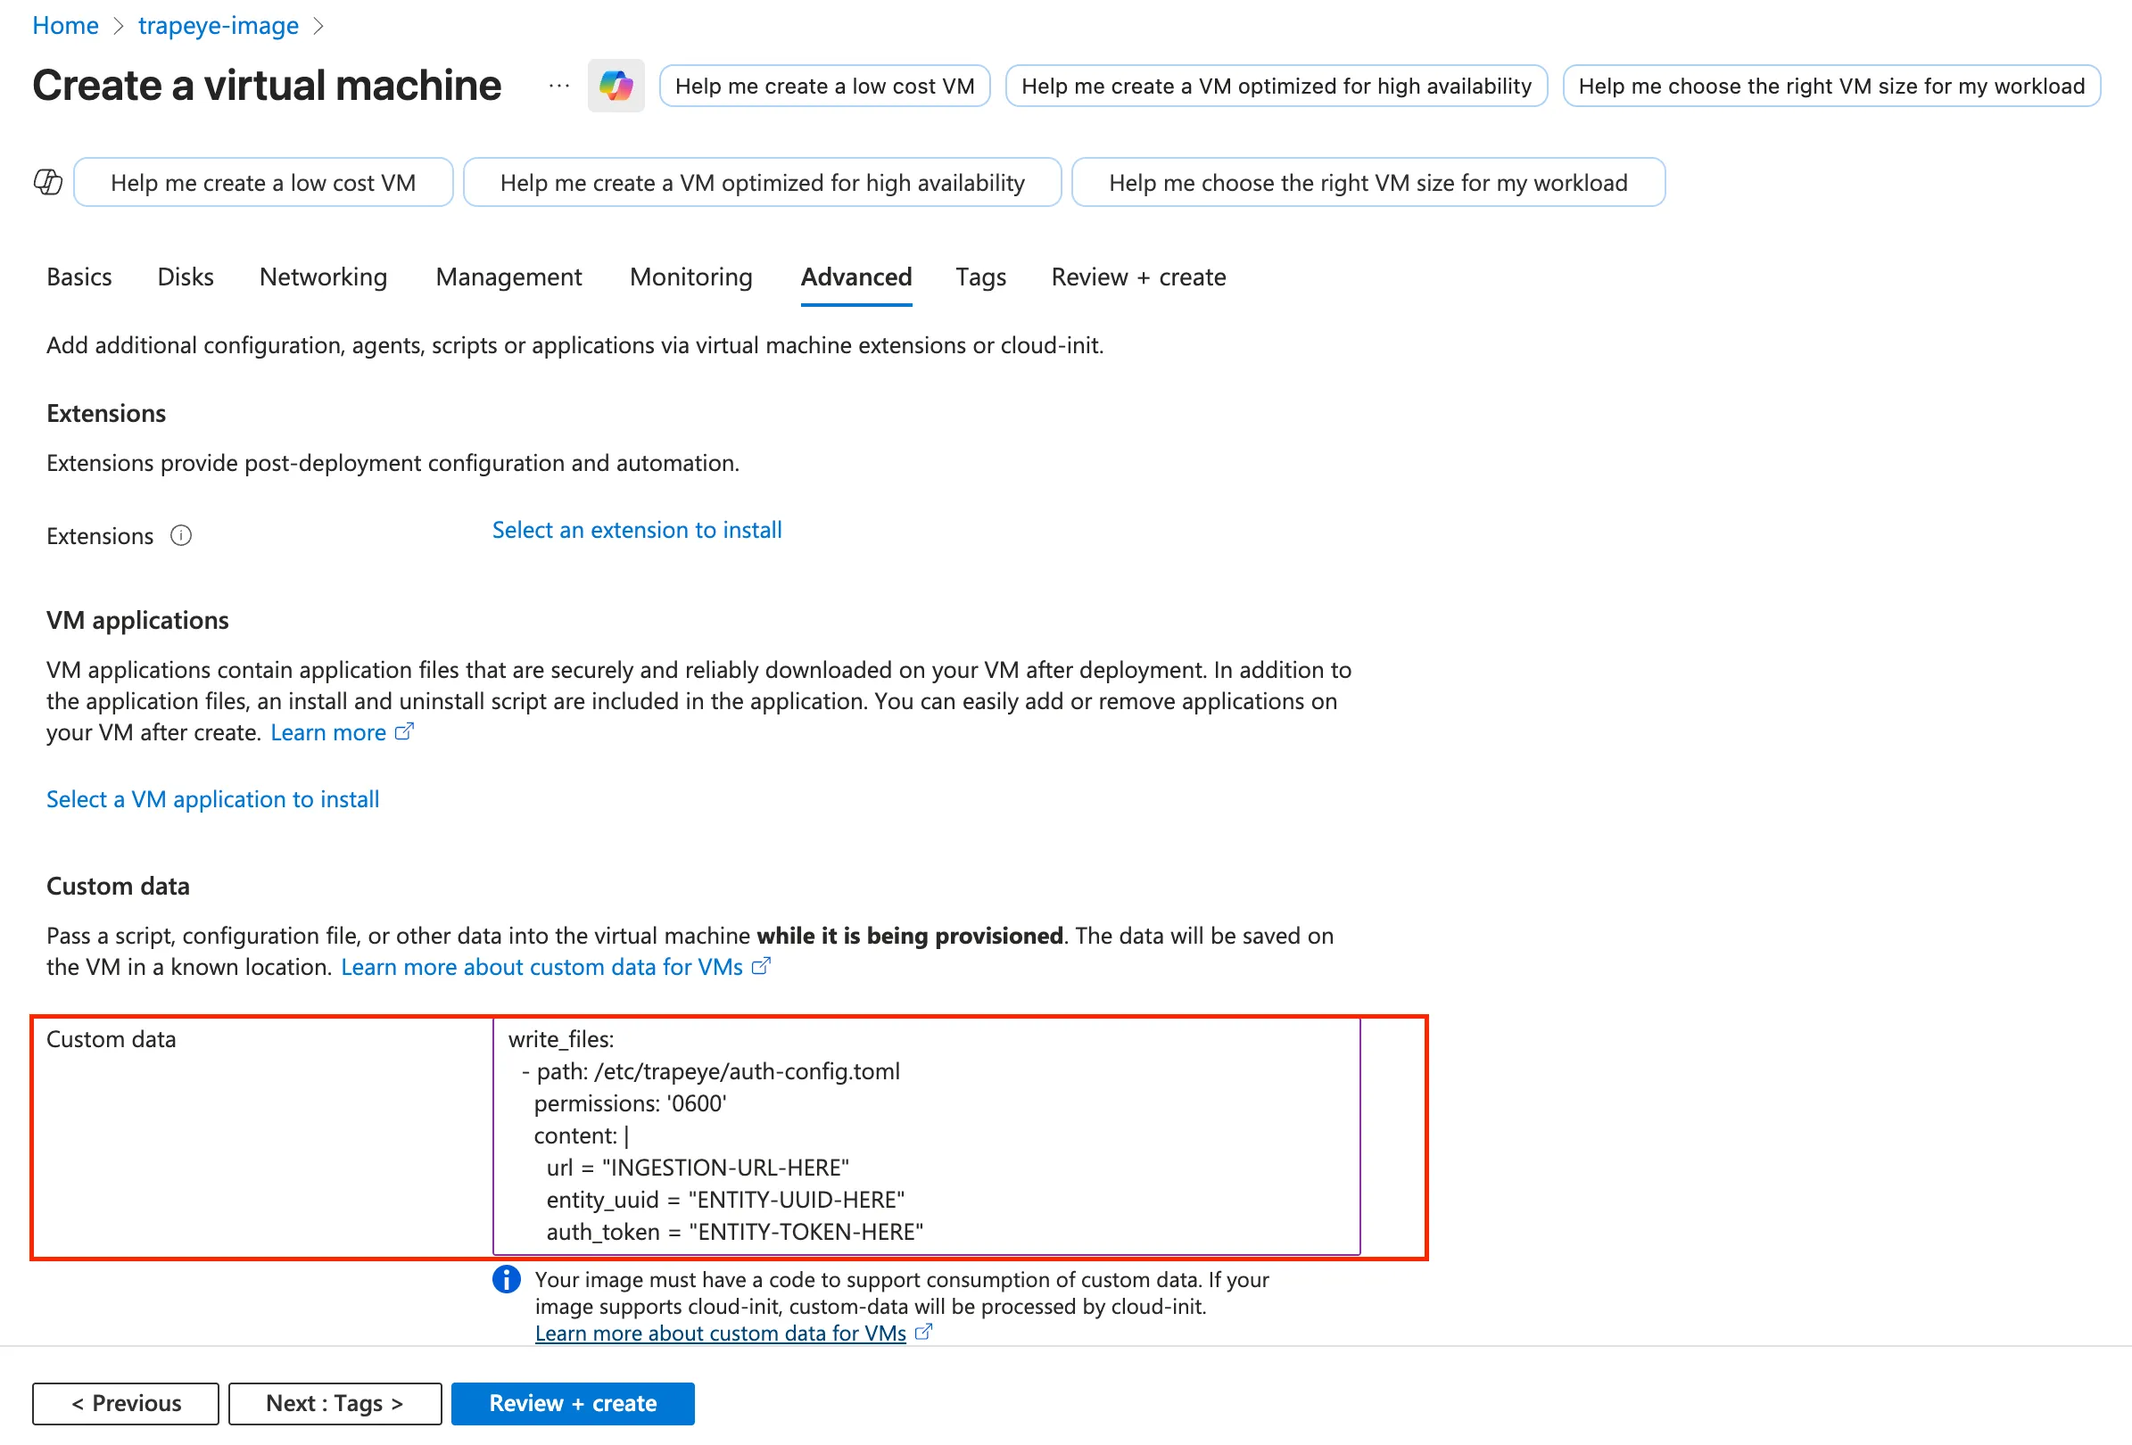Switch to the Basics tab

pos(79,277)
